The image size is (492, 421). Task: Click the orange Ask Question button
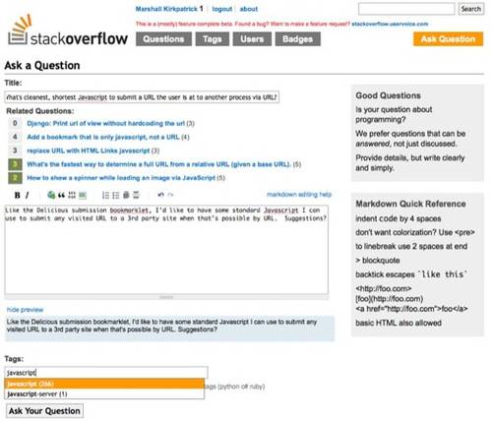tap(448, 39)
